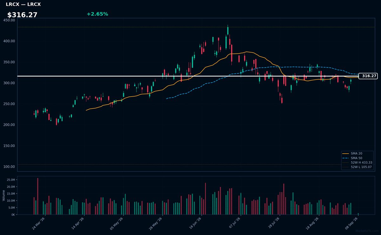The height and width of the screenshot is (235, 381).
Task: Select the SMA 50 legend entry
Action: (356, 158)
